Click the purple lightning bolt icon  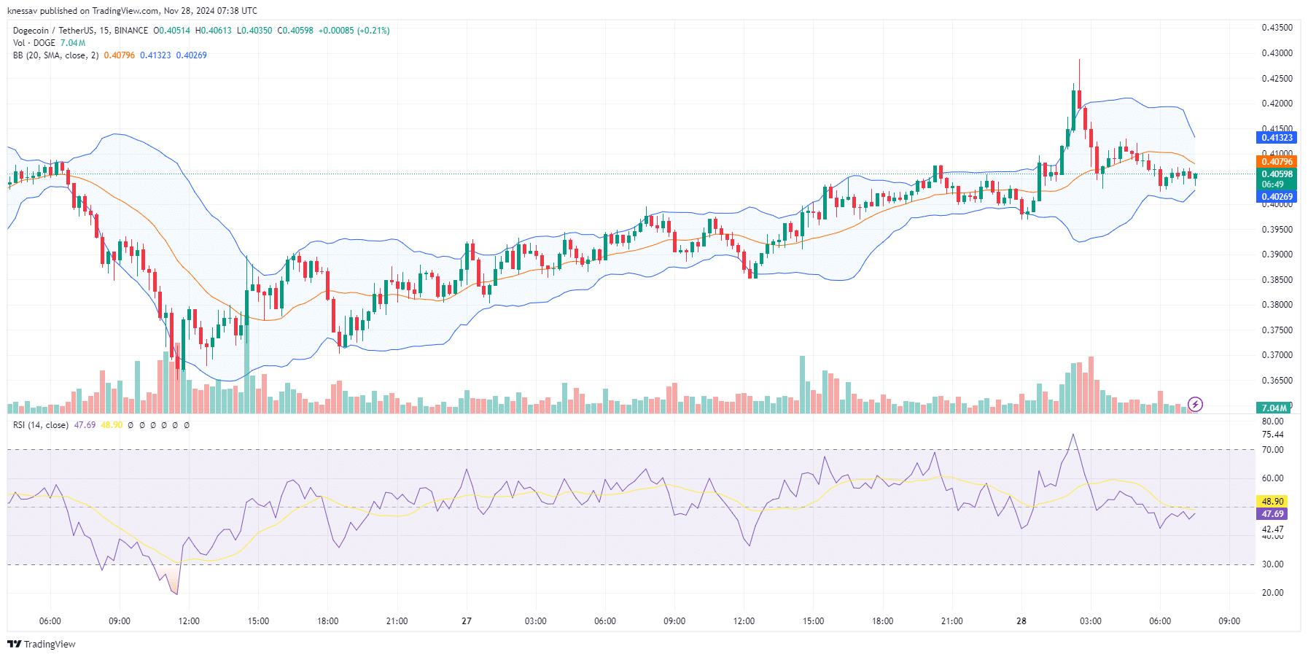tap(1195, 404)
